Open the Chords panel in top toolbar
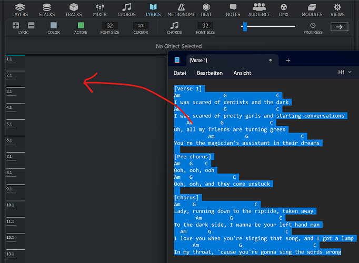 coord(126,10)
